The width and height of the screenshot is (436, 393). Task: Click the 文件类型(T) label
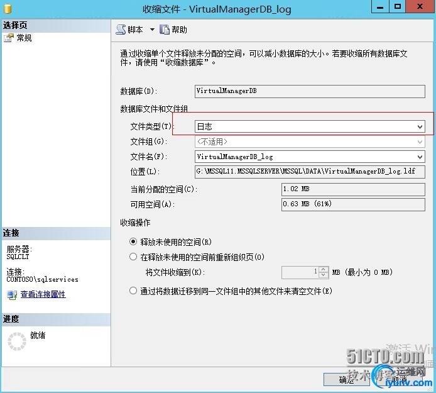point(152,126)
